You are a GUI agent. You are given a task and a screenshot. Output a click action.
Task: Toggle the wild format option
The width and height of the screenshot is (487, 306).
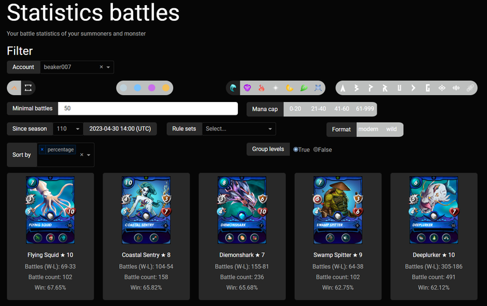391,129
